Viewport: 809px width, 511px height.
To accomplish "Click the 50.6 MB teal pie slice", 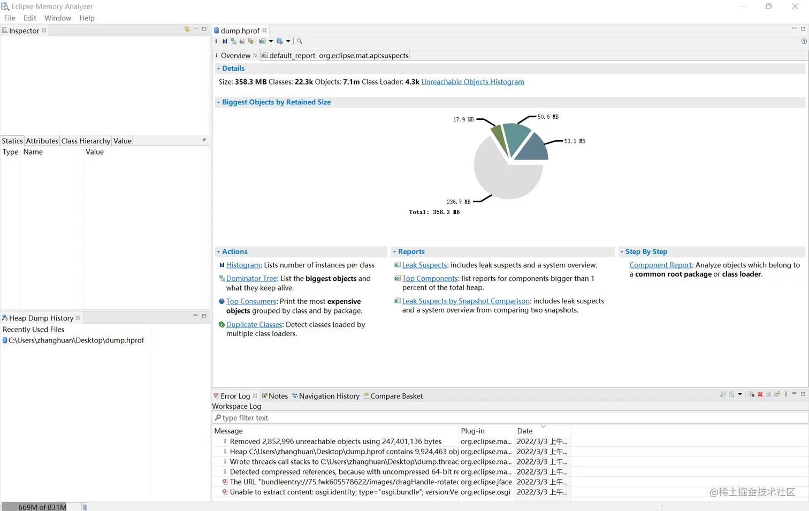I will 516,137.
